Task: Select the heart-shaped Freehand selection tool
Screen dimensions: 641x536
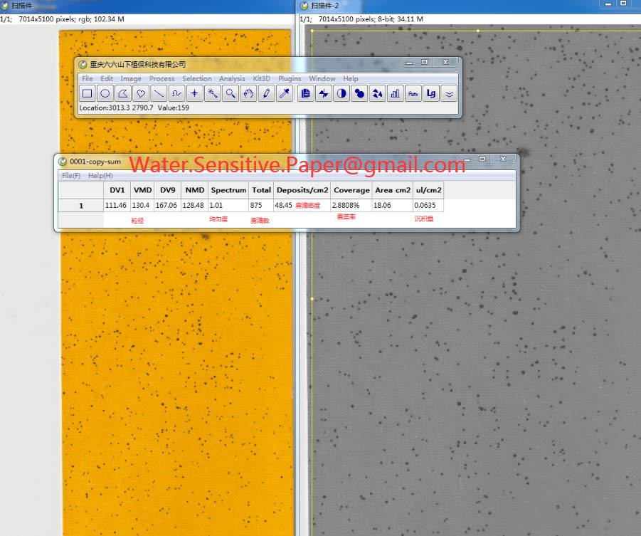Action: [x=141, y=94]
